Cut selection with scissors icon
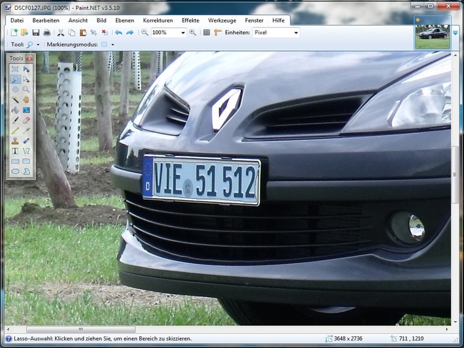 click(x=61, y=33)
